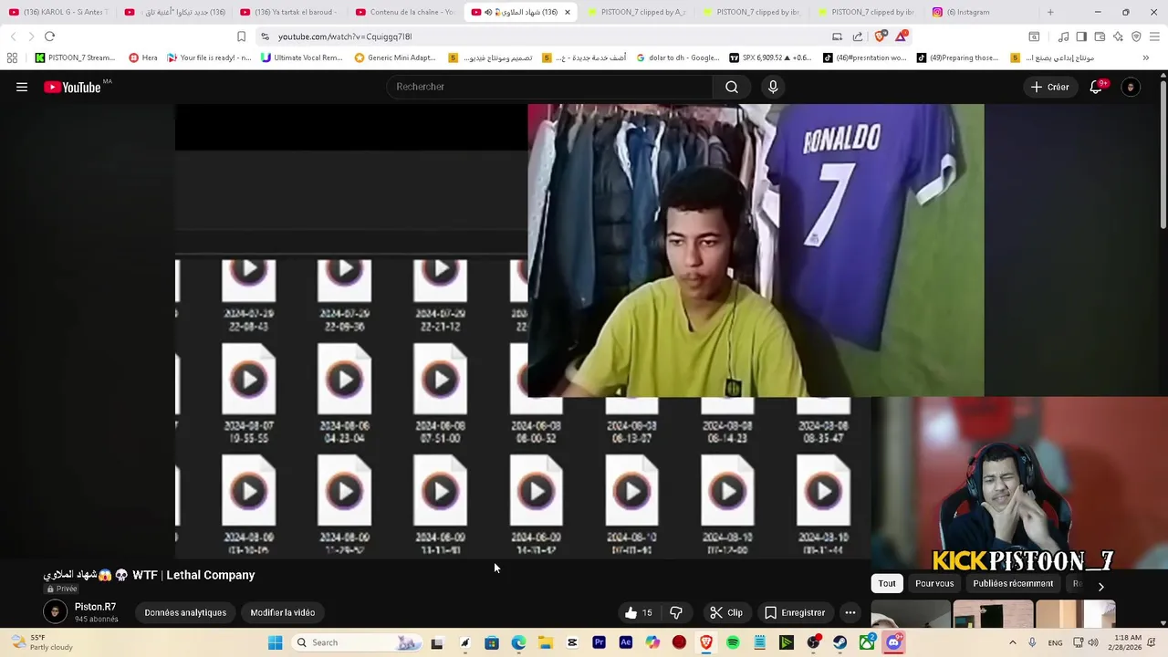Open Adobe Premiere Pro from taskbar

(x=599, y=642)
